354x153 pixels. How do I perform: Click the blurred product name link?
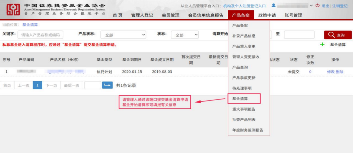point(65,72)
